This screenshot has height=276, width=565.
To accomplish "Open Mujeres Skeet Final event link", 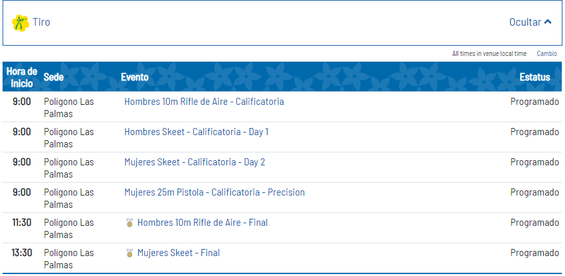I will [179, 253].
